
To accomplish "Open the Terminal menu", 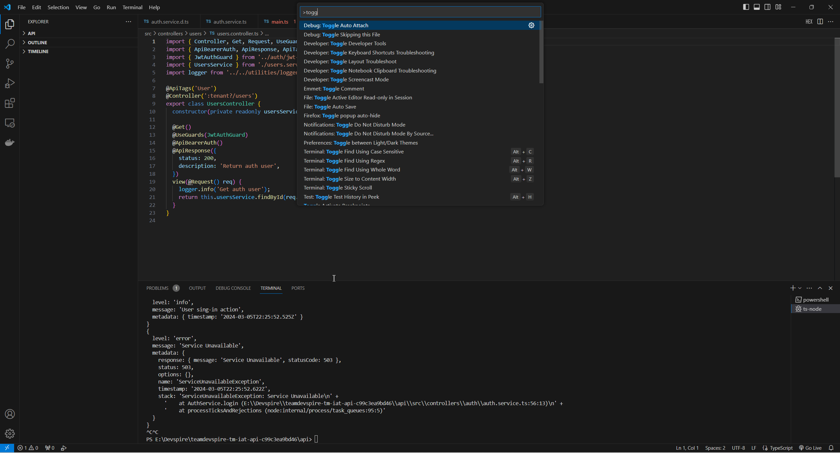I will pos(132,7).
